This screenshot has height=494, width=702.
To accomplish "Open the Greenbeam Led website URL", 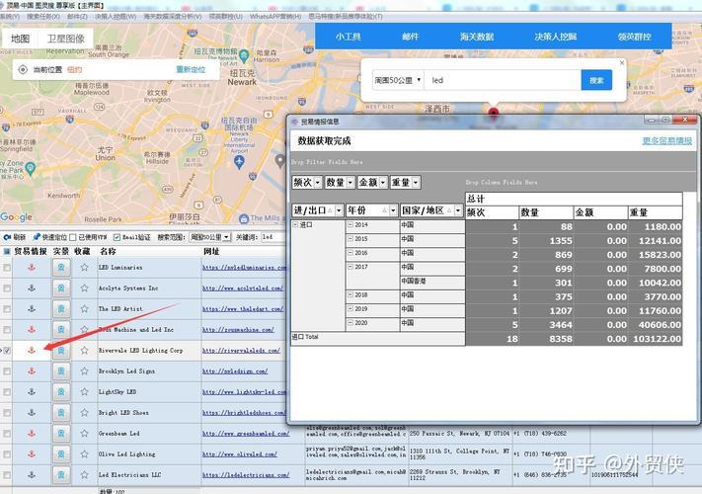I will tap(246, 433).
